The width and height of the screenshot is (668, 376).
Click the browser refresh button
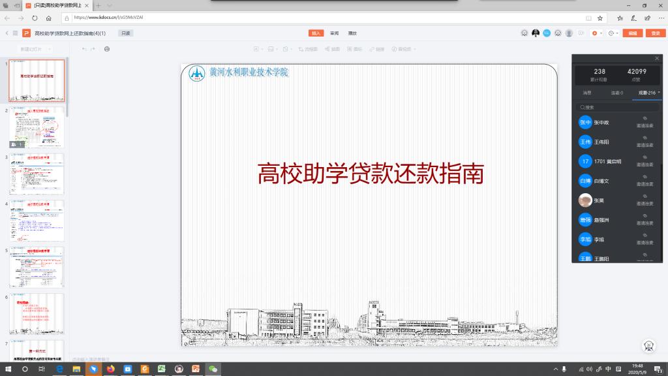coord(35,18)
